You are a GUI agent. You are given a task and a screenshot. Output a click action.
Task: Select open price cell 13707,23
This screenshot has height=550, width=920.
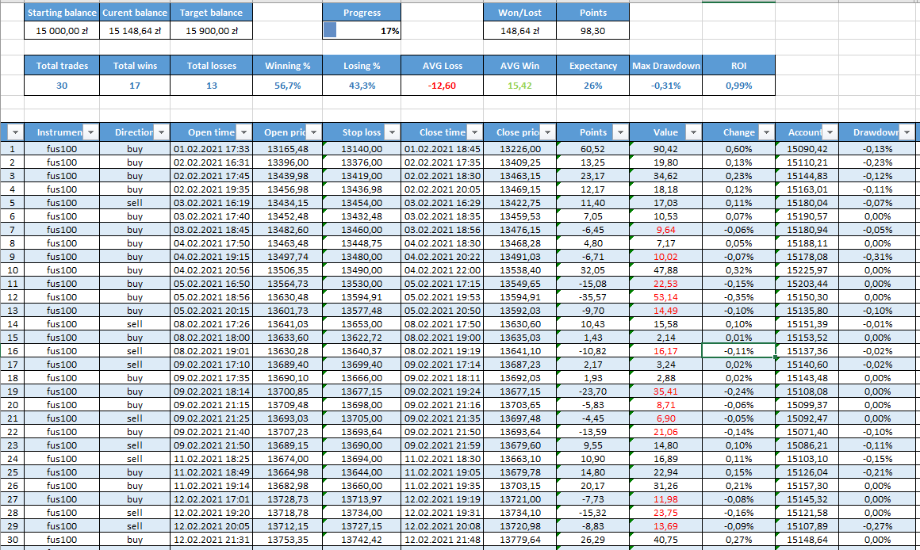(287, 432)
